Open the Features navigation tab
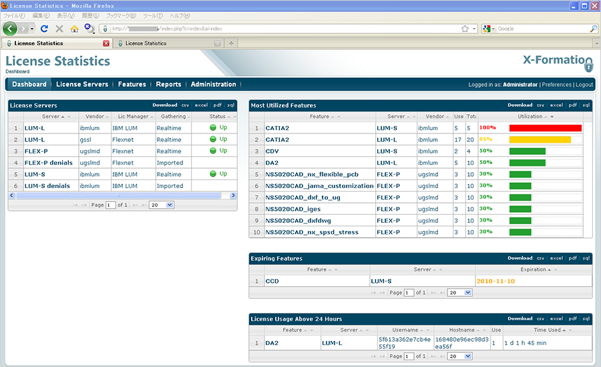 pos(132,84)
